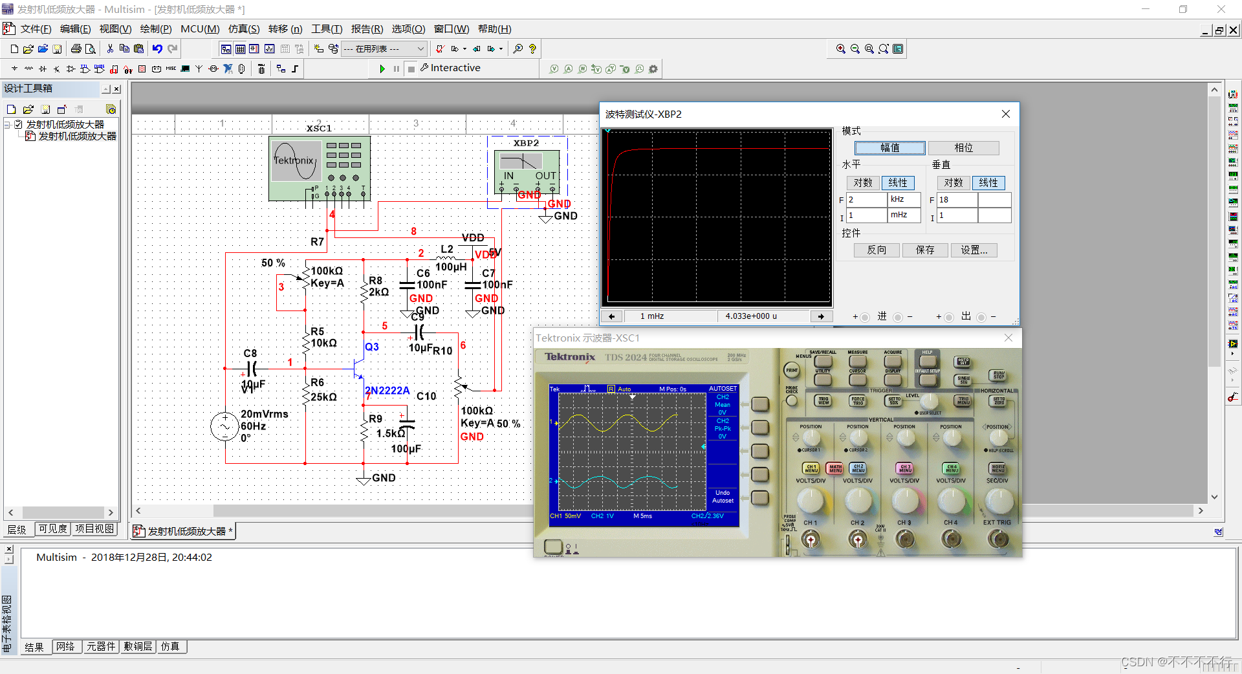Click the Undo arrow in the toolbar
This screenshot has height=674, width=1242.
[157, 49]
